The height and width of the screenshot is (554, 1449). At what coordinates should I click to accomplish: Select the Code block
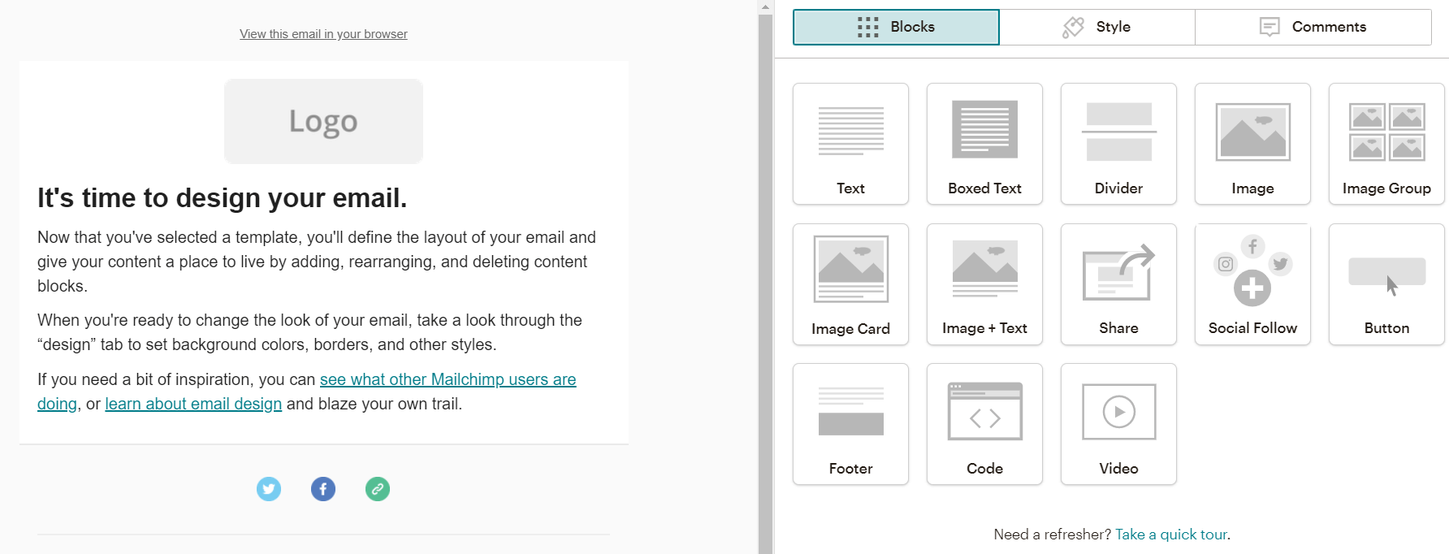984,424
